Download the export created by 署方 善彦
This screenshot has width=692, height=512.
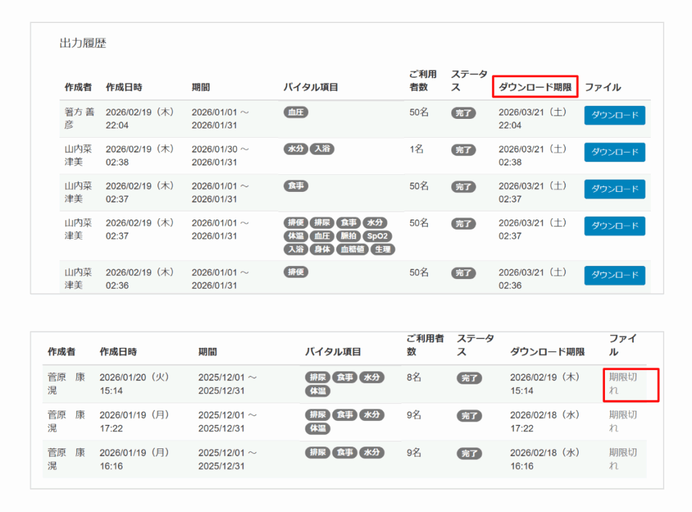pos(614,116)
